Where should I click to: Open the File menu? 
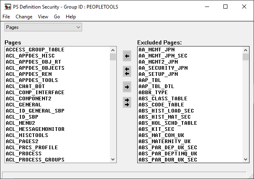pyautogui.click(x=6, y=17)
